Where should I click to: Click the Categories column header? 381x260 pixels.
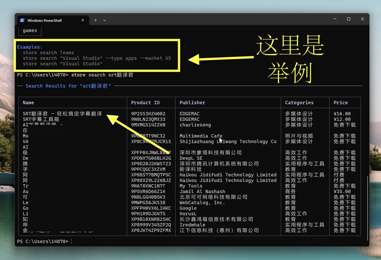[299, 103]
